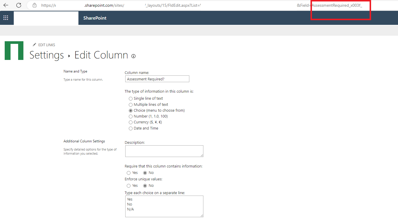Click the "Enforce unique values:" label

point(143,179)
